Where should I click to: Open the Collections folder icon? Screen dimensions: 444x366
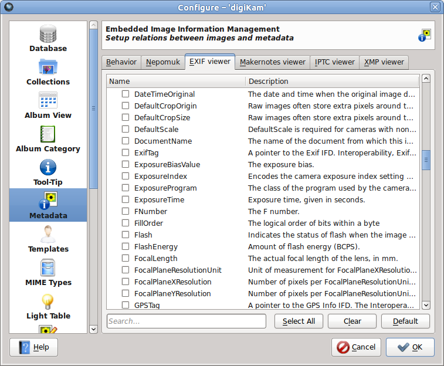pos(48,67)
